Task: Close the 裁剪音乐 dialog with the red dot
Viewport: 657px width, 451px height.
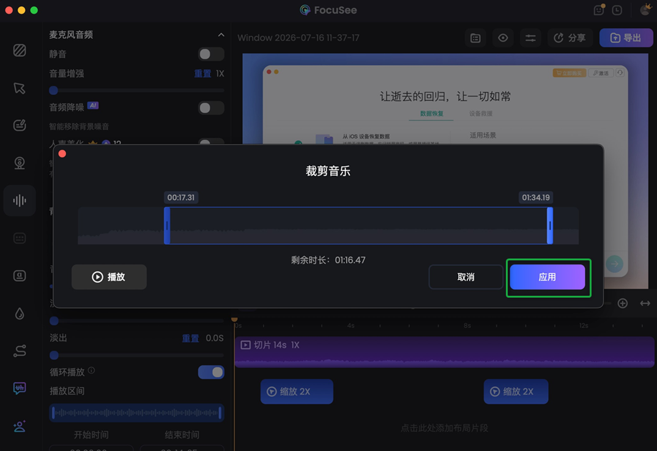Action: (62, 153)
